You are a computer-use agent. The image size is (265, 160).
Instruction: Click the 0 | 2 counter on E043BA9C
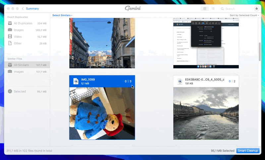(x=232, y=81)
